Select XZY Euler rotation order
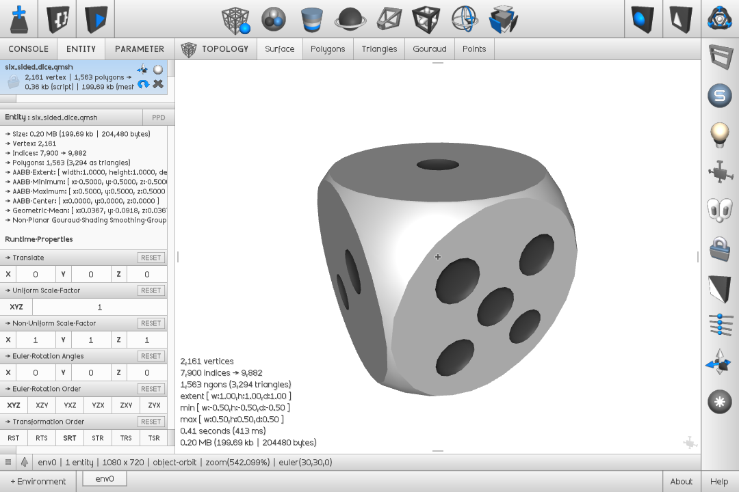The image size is (739, 492). pyautogui.click(x=42, y=405)
